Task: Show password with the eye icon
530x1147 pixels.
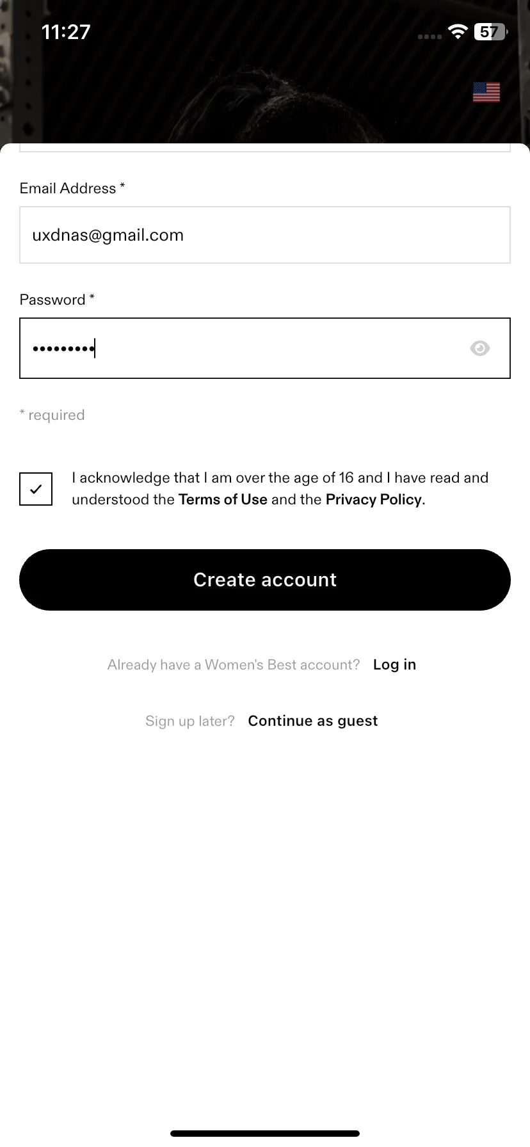Action: (x=479, y=348)
